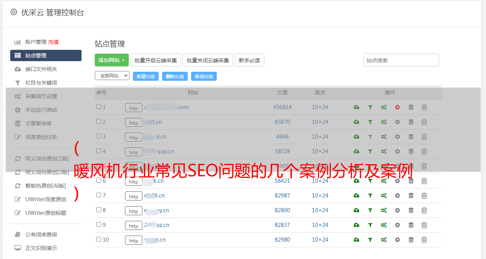The width and height of the screenshot is (486, 259).
Task: Click the green 添加网站 + button
Action: pos(112,60)
